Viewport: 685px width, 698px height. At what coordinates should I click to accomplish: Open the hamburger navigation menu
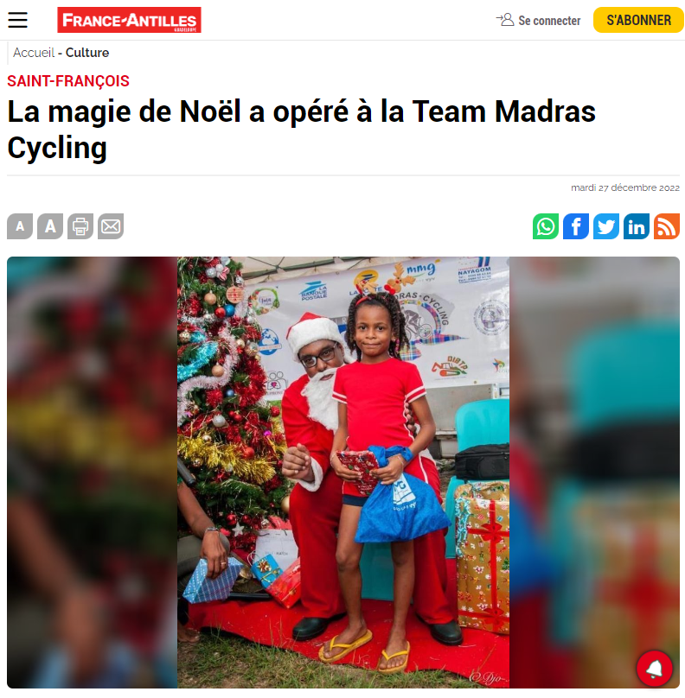tap(18, 20)
